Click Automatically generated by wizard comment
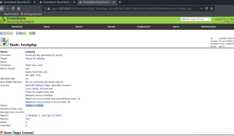 44,55
